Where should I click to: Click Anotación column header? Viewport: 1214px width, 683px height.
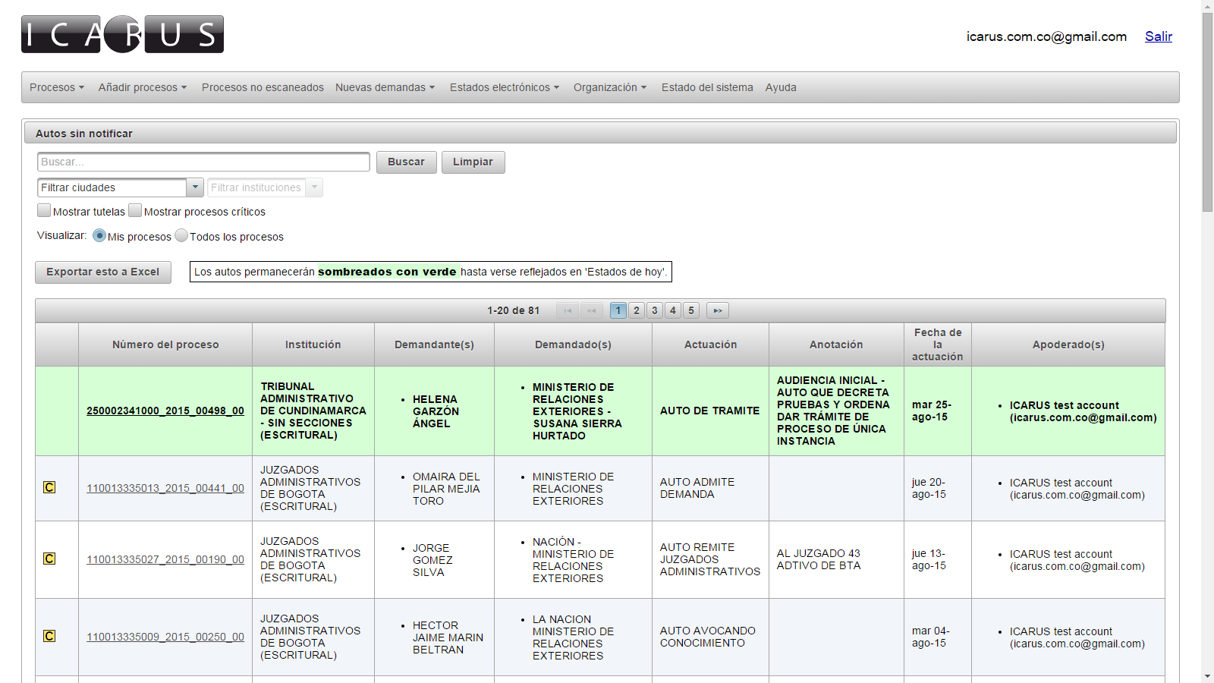[x=836, y=345]
